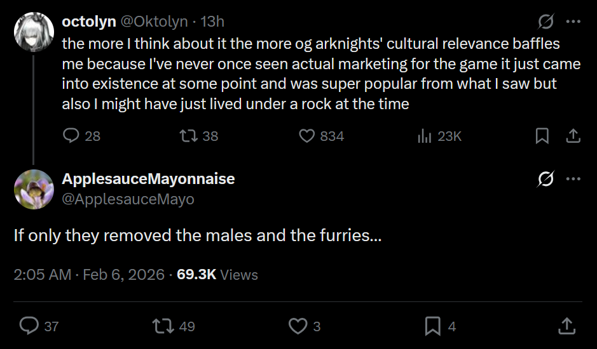
Task: Open ApplesauceMayonnaise's profile picture
Action: (33, 189)
